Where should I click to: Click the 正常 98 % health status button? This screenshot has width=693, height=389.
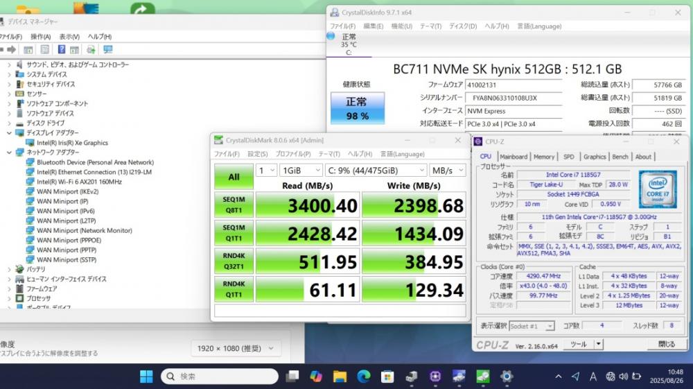point(358,108)
